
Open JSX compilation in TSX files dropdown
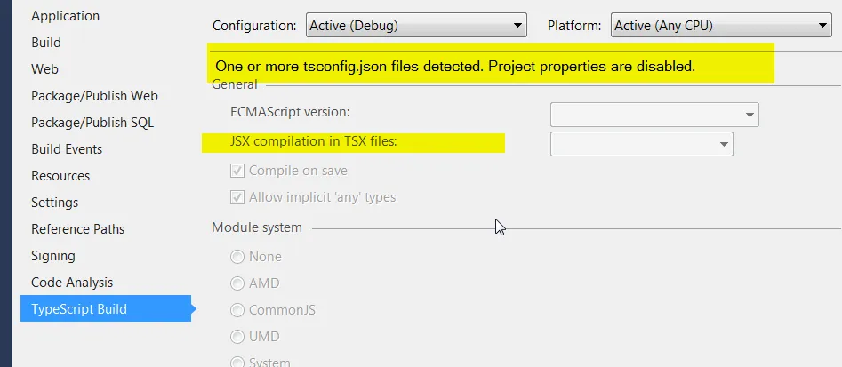642,143
